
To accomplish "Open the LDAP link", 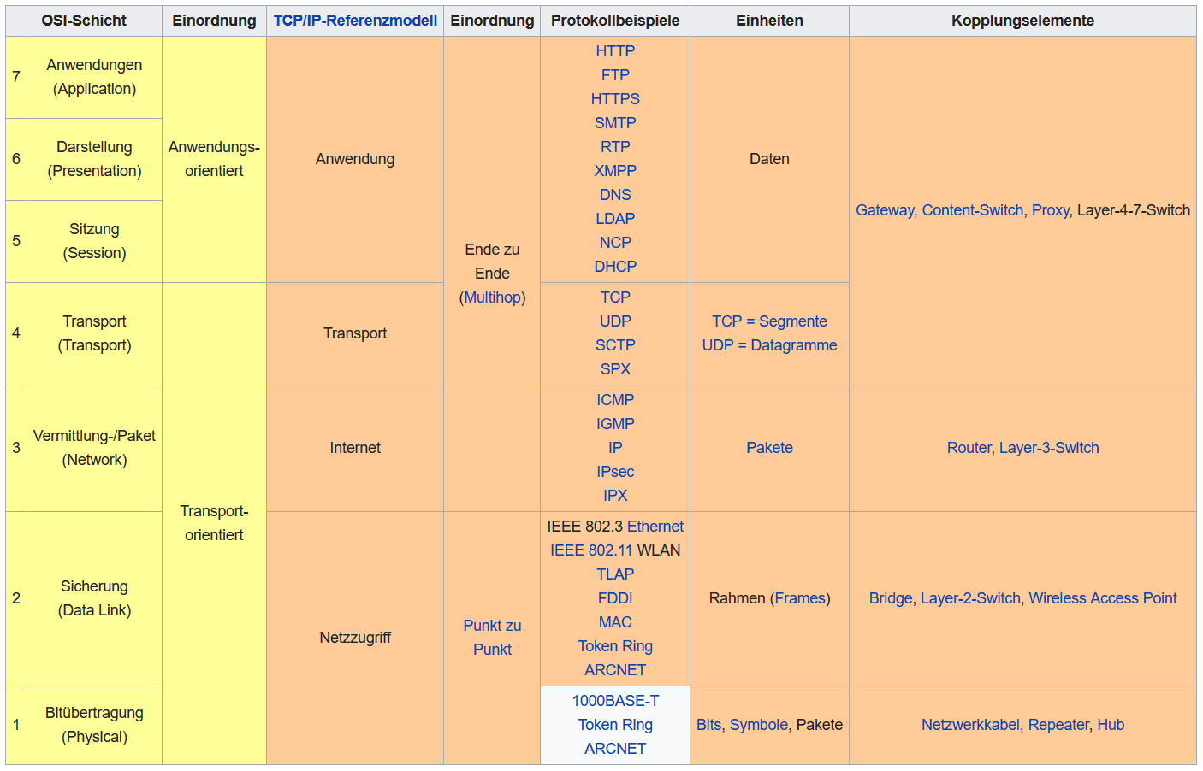I will click(615, 219).
